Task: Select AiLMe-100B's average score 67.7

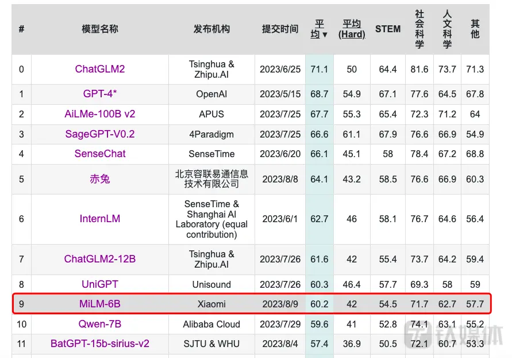Action: (x=319, y=114)
